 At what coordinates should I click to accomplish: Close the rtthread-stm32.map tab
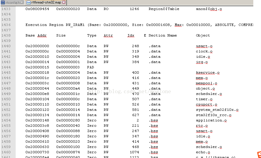point(64,2)
